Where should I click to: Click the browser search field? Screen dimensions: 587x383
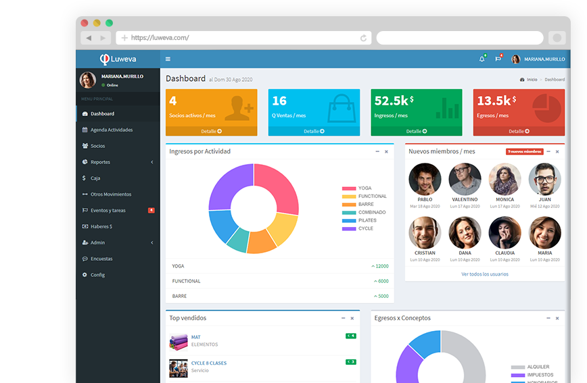click(460, 38)
